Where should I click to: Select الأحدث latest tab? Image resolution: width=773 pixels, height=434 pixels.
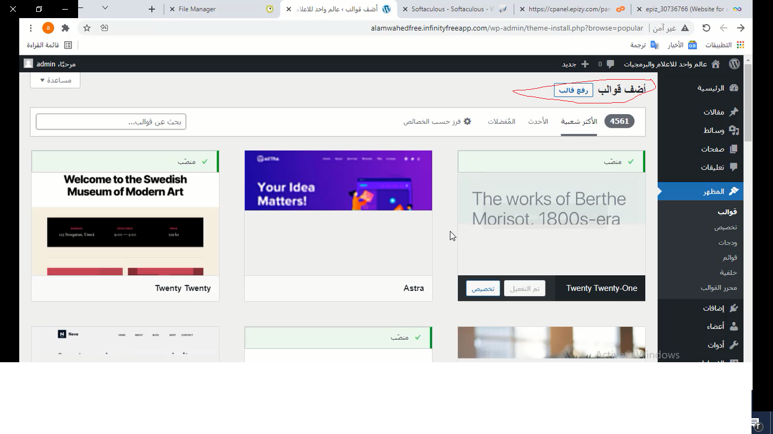[538, 121]
